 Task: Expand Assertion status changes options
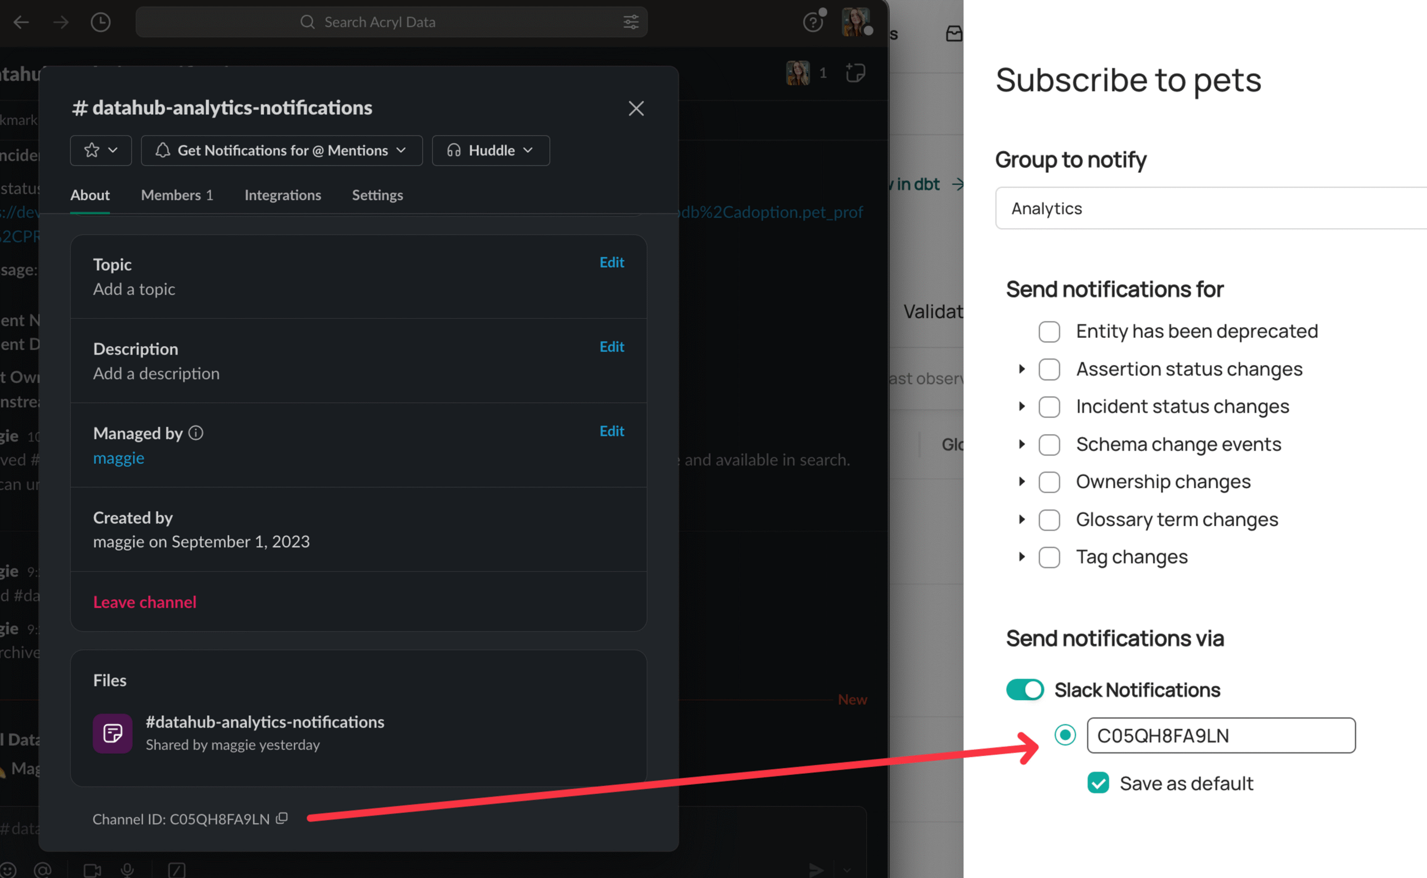[1022, 368]
